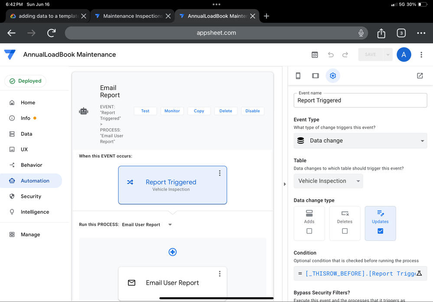Tap the appsheet.com address bar
Image resolution: width=433 pixels, height=302 pixels.
pos(216,33)
